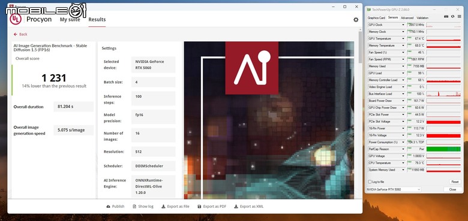Click GPU-Z refresh icon
Viewport: 468px width, 221px height.
coord(452,17)
